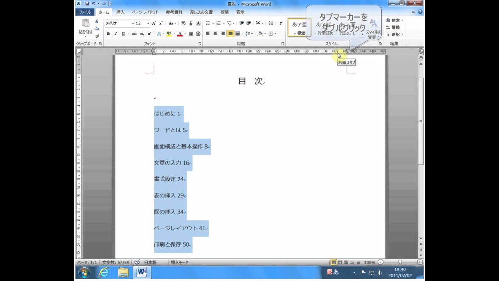Open the numbered list dropdown arrow
The width and height of the screenshot is (499, 281).
pos(224,23)
